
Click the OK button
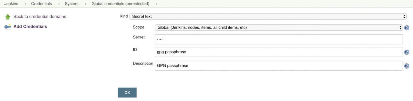coord(127,92)
